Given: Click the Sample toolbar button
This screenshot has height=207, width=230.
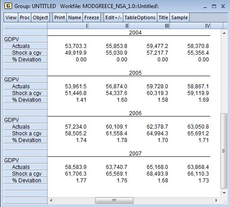Looking at the screenshot, I should pyautogui.click(x=179, y=17).
